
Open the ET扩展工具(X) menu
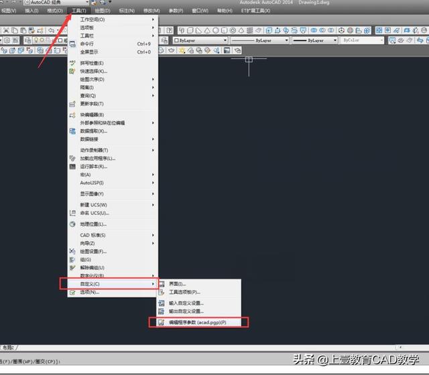click(255, 11)
